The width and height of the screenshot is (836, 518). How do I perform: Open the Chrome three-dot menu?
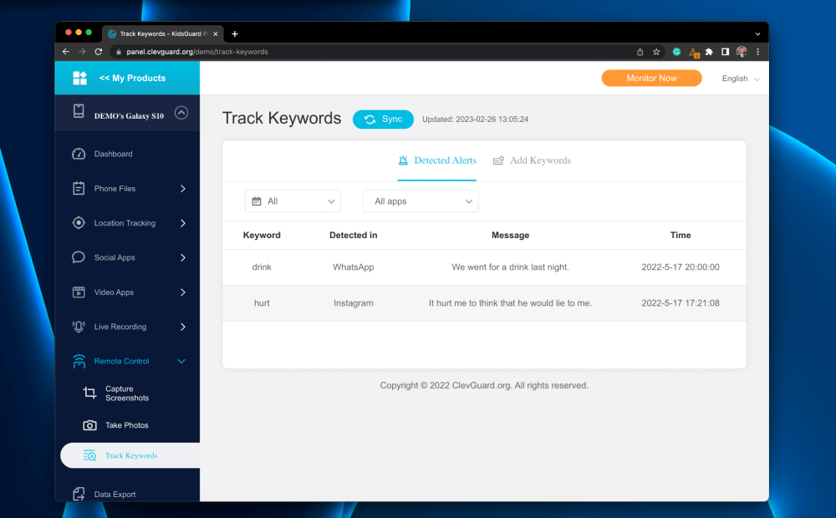point(757,52)
